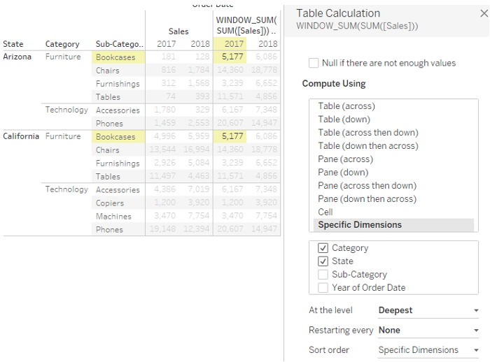
Task: Select Table (down) compute option
Action: coord(344,120)
